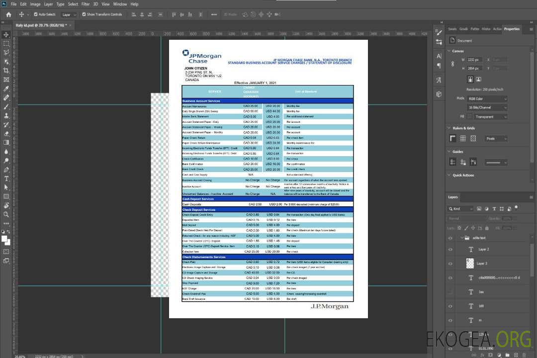Open the Filter menu
The height and width of the screenshot is (358, 537).
point(86,4)
